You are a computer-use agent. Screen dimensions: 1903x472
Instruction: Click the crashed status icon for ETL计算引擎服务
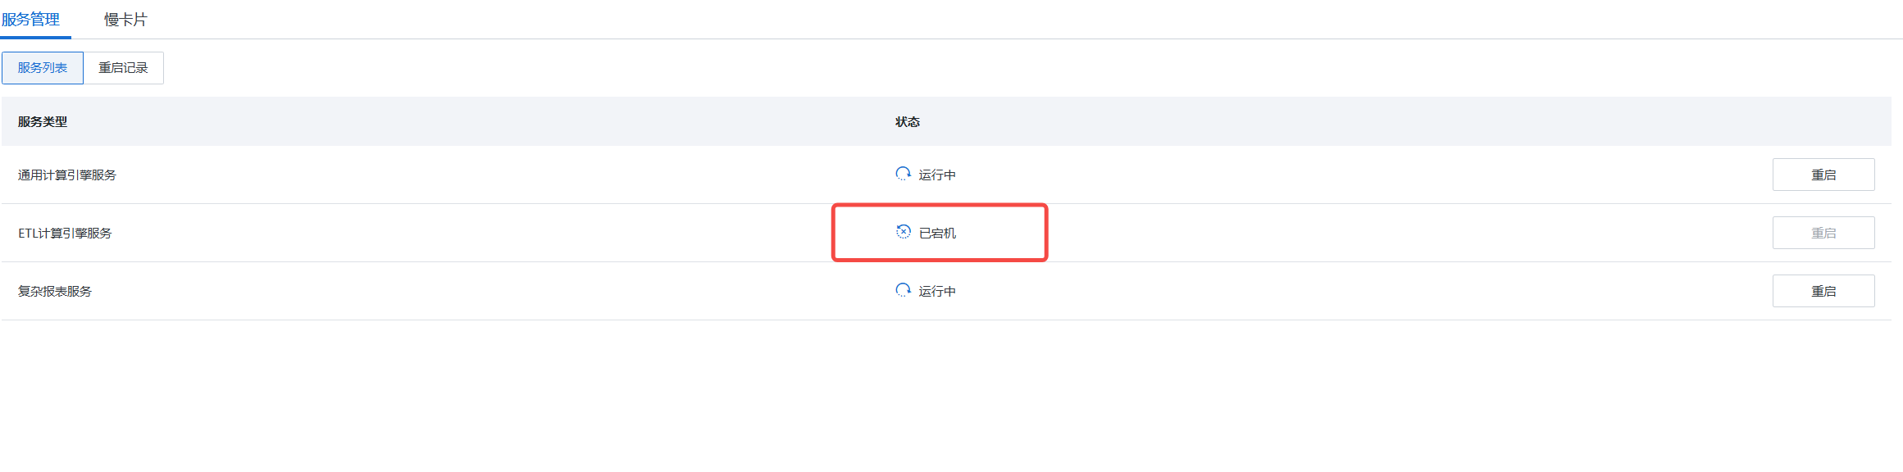[903, 232]
